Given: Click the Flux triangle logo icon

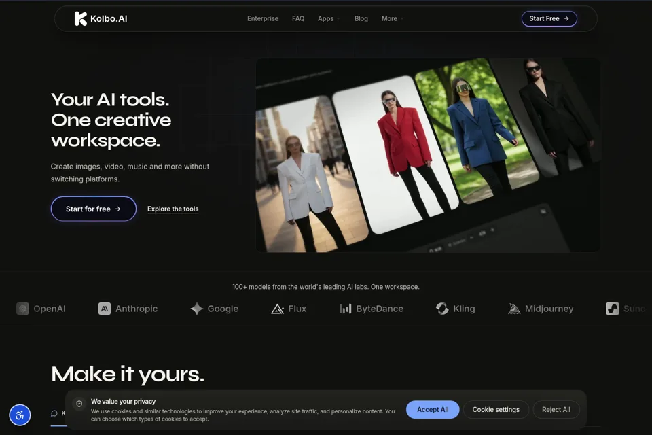Looking at the screenshot, I should coord(277,309).
